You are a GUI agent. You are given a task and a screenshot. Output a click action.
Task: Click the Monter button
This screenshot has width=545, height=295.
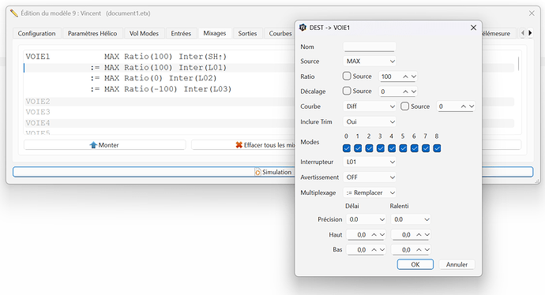pyautogui.click(x=104, y=145)
